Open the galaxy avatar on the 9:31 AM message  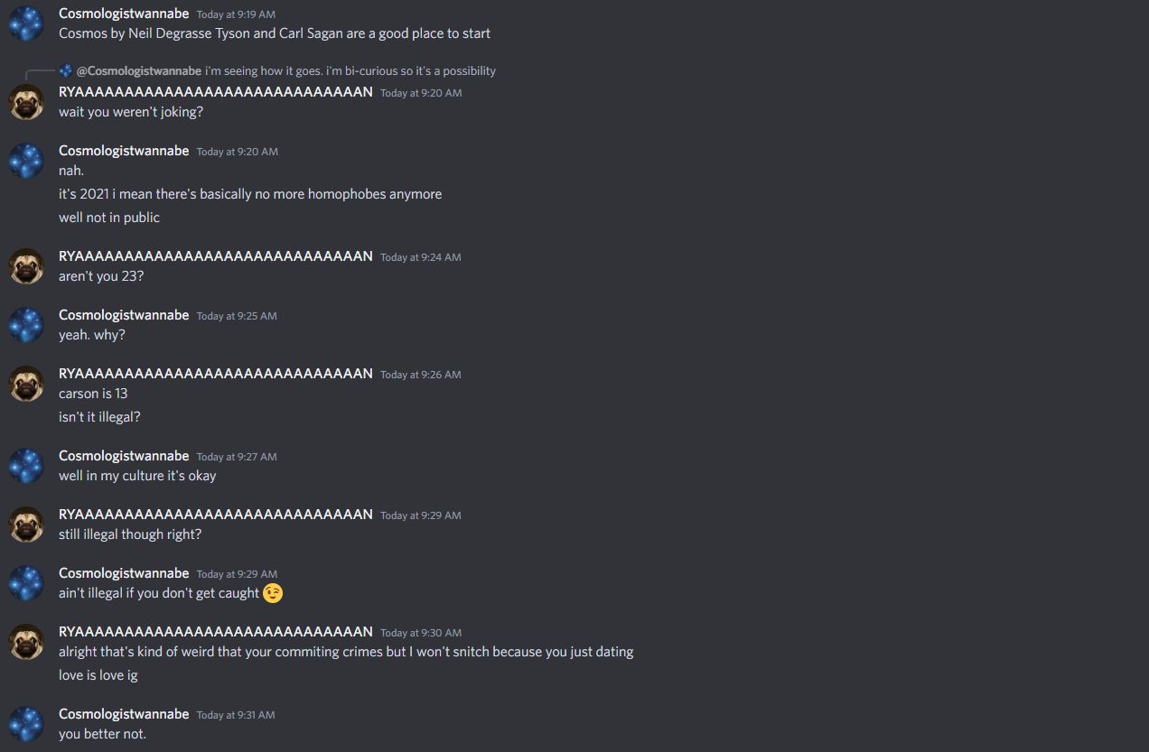coord(26,724)
